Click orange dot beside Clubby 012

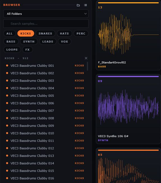7,148
